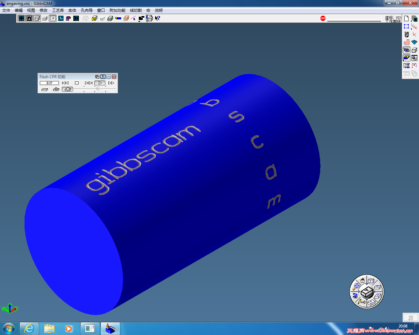
Task: Click the green-topped slab toolbar icon
Action: (x=110, y=18)
